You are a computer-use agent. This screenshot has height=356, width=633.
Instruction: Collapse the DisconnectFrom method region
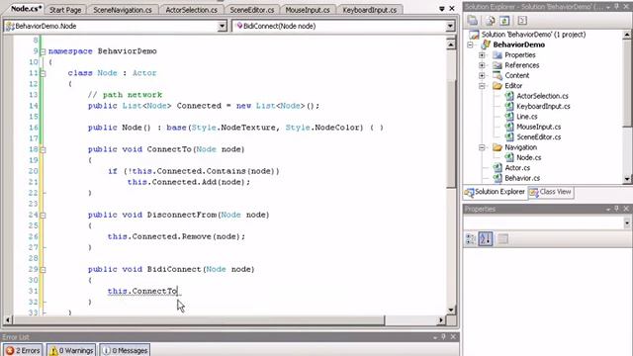pos(43,216)
